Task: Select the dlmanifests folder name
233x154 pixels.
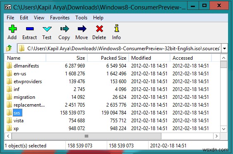Action: (26, 66)
